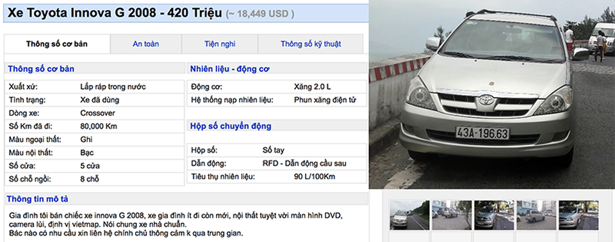Click the Nhiên liệu - động cơ heading

click(x=230, y=69)
